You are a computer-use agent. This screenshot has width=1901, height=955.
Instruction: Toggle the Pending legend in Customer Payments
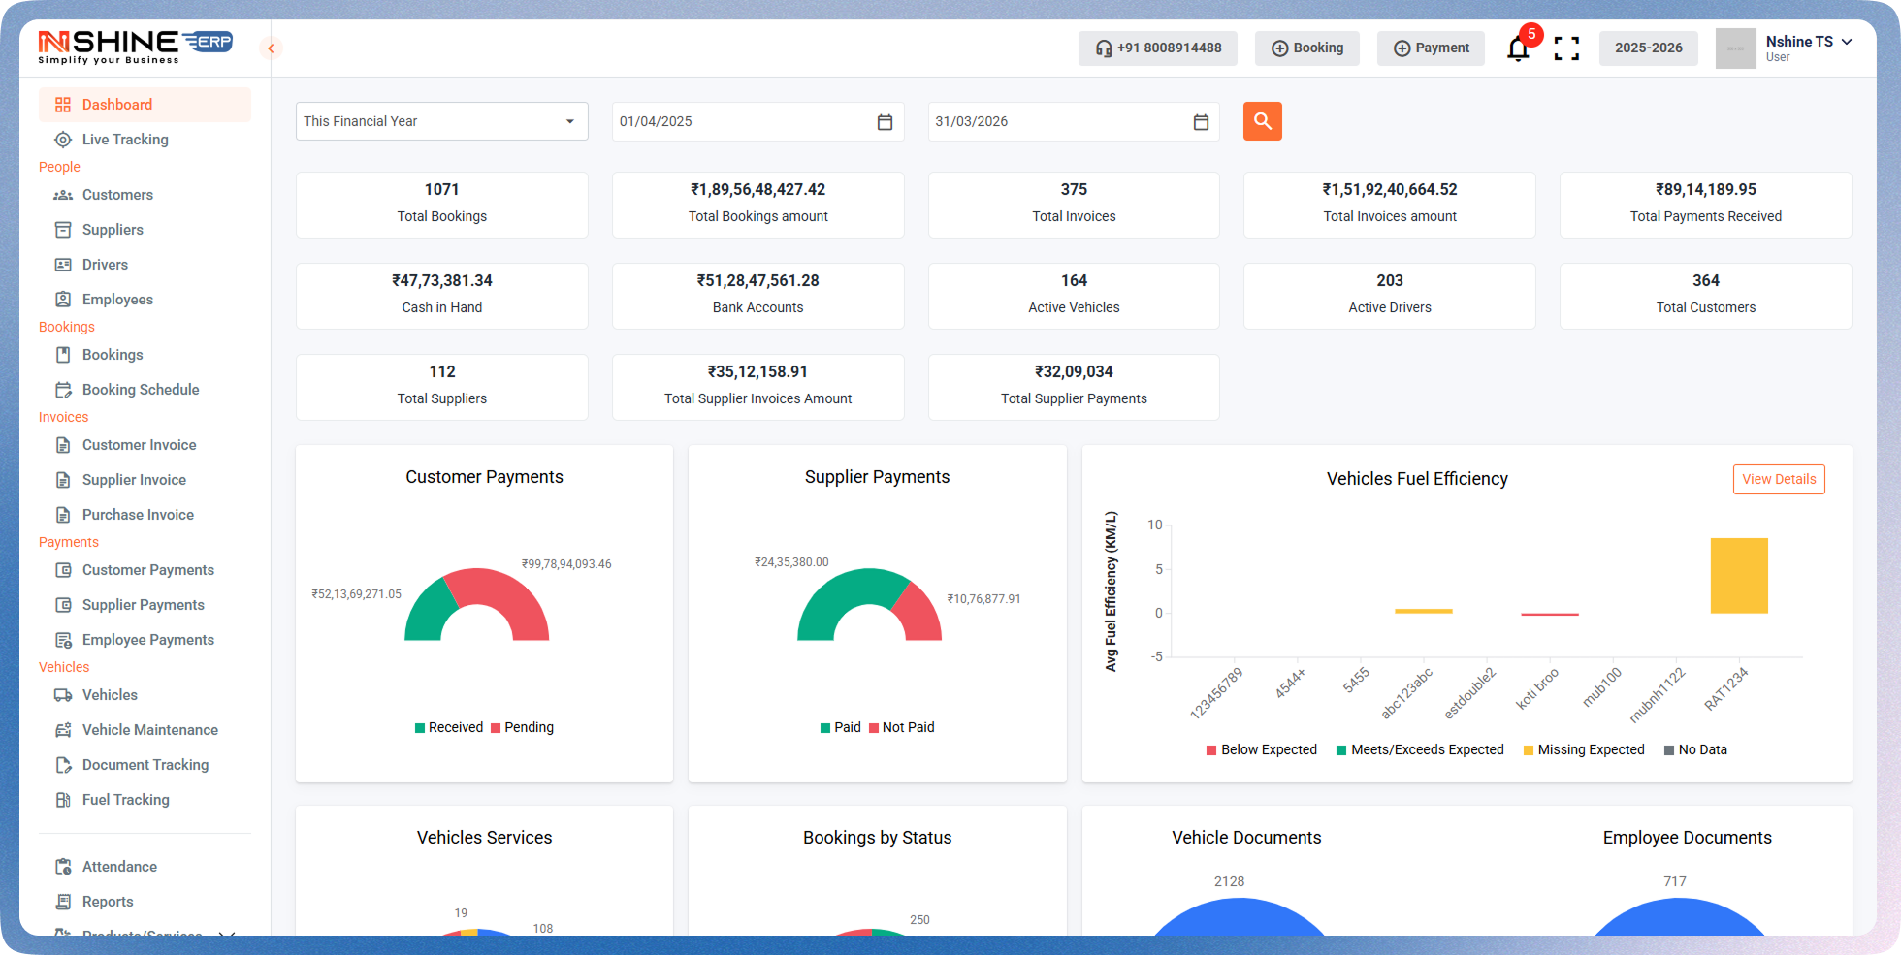(522, 727)
